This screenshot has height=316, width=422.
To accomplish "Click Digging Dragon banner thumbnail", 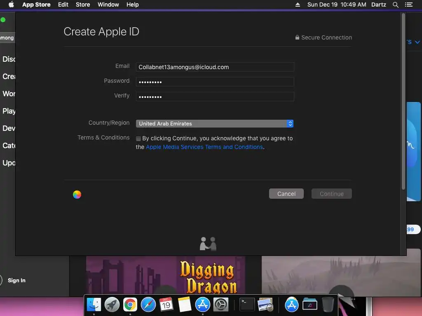I will [166, 275].
